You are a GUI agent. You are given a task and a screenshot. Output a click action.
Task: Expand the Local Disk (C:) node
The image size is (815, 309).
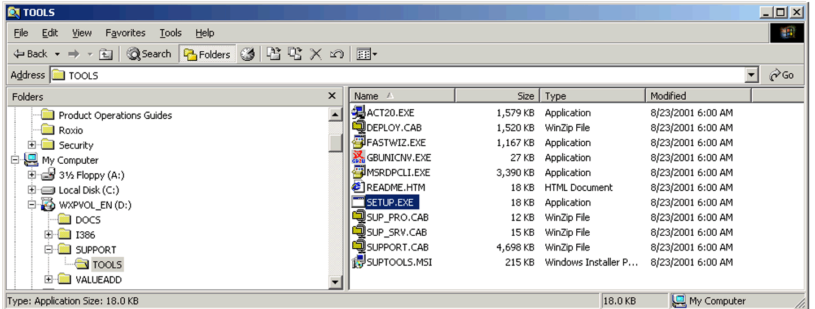tap(32, 190)
